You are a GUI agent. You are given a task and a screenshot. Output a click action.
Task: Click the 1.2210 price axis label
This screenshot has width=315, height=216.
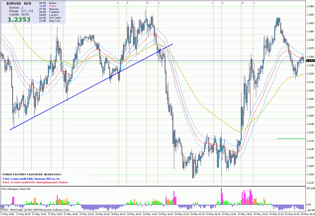[310, 141]
